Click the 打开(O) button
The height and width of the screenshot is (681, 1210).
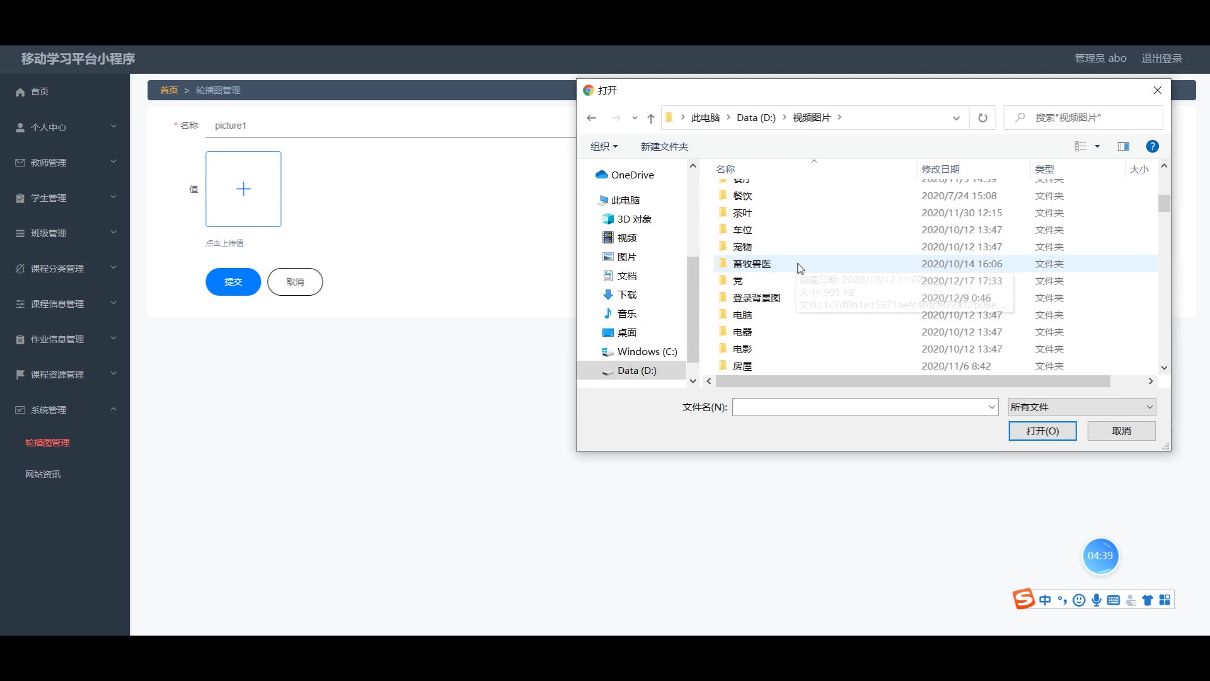pos(1042,431)
